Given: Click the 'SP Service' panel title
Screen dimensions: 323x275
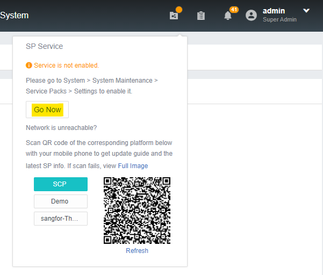Looking at the screenshot, I should point(44,46).
